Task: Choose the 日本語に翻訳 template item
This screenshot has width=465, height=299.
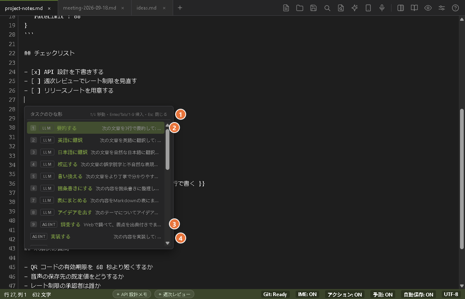Action: (x=95, y=152)
